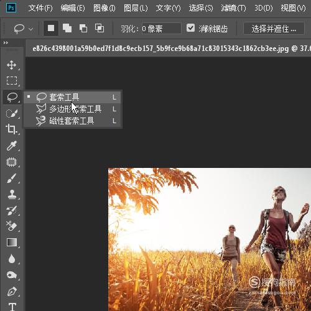Choose Subtract from selection mode

[x=83, y=28]
